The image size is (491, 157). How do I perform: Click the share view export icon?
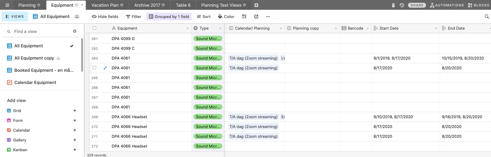[x=256, y=16]
